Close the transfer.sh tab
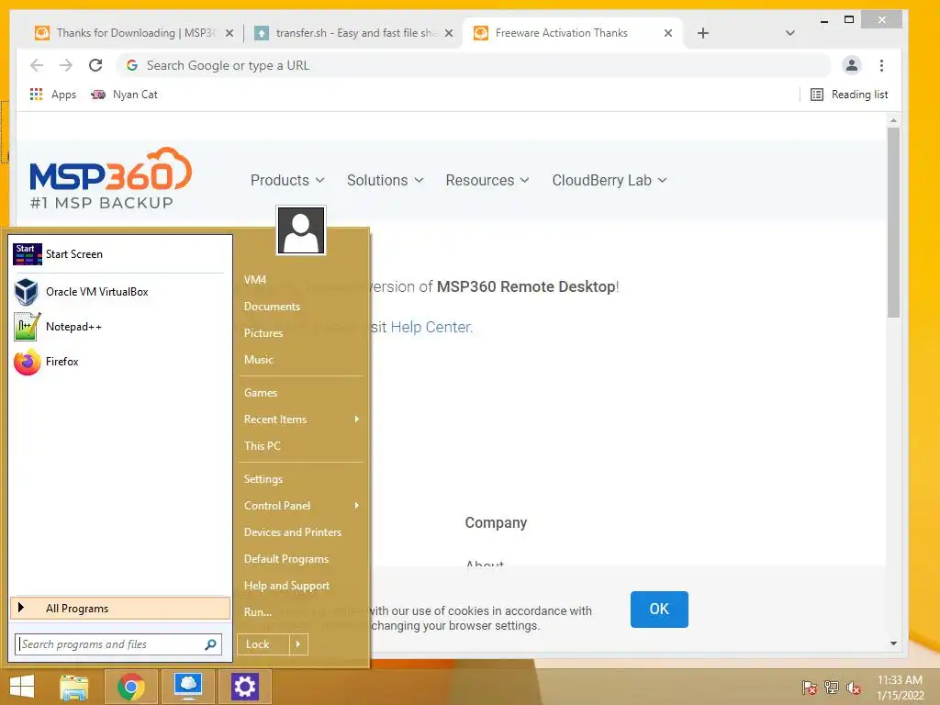940x705 pixels. click(x=449, y=34)
